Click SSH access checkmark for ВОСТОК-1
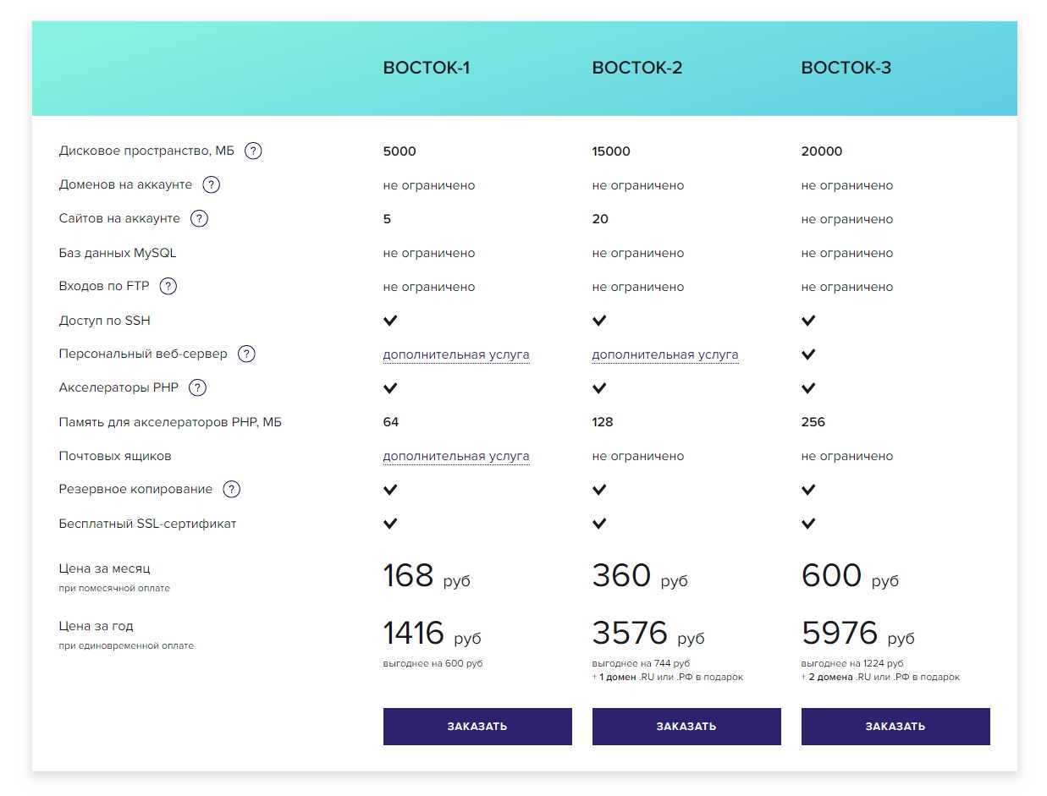 tap(390, 321)
